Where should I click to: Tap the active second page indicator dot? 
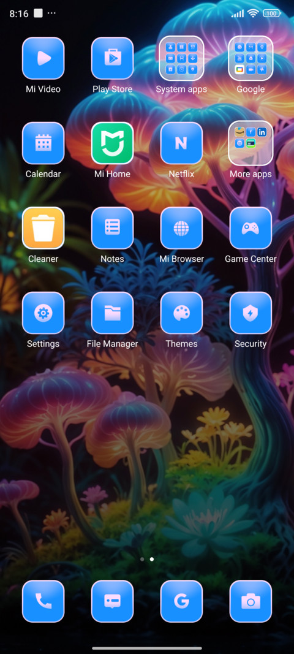pyautogui.click(x=152, y=559)
